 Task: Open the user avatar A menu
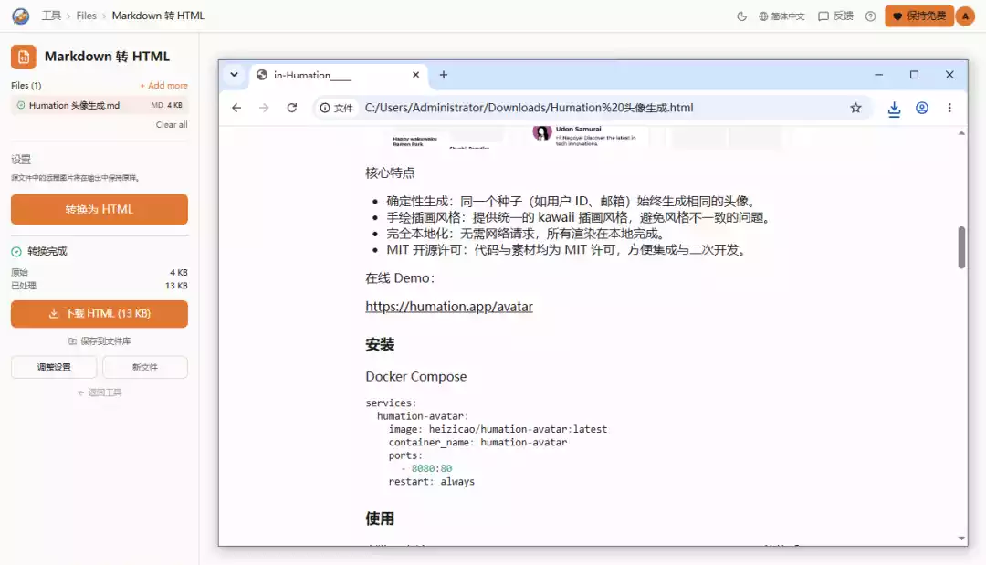click(x=965, y=16)
